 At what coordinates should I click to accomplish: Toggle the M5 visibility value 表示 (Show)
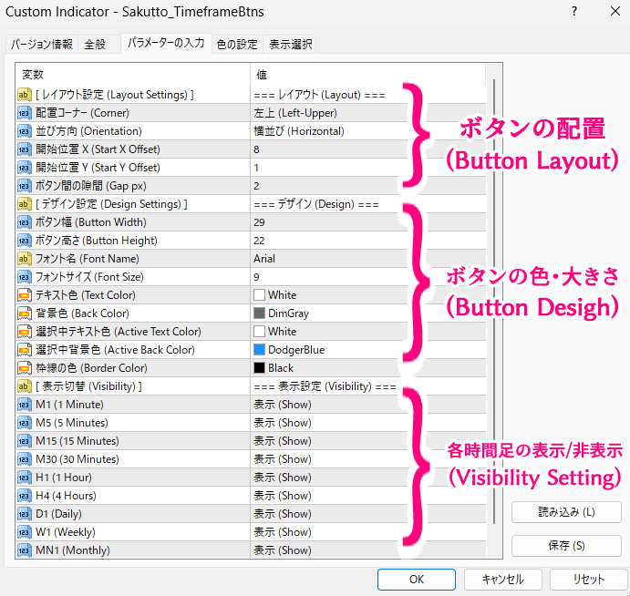283,423
